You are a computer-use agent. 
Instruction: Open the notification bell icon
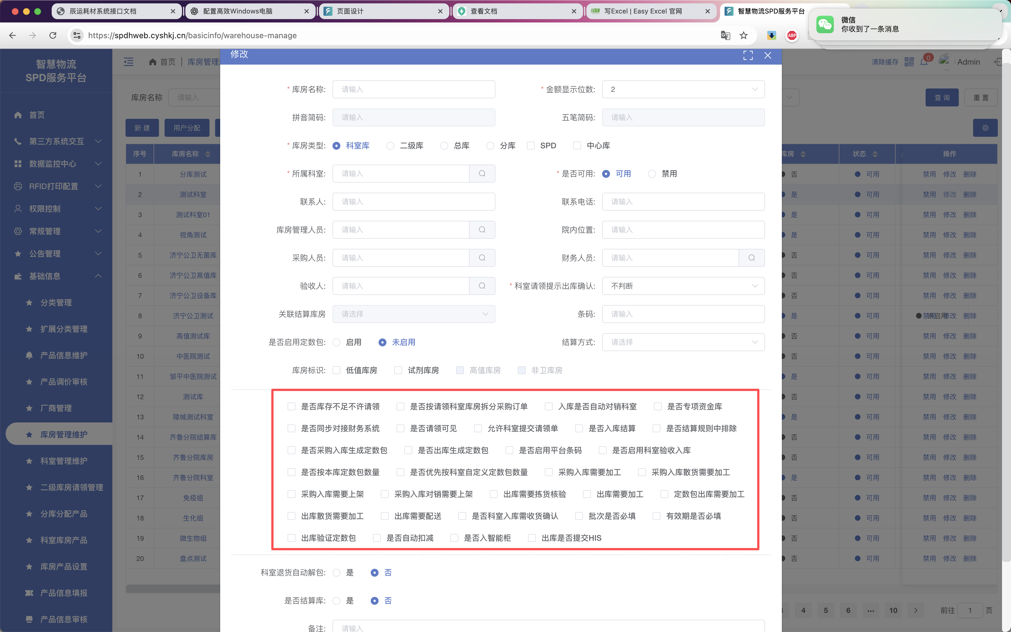[x=924, y=62]
